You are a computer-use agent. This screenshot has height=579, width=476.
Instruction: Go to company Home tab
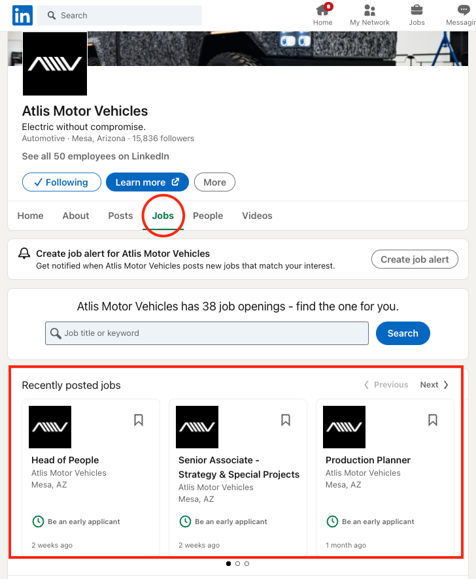[30, 216]
